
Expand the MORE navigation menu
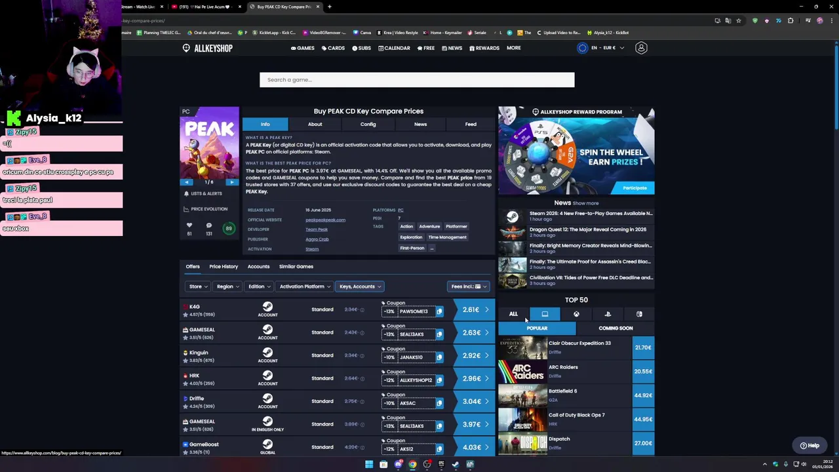pos(514,48)
